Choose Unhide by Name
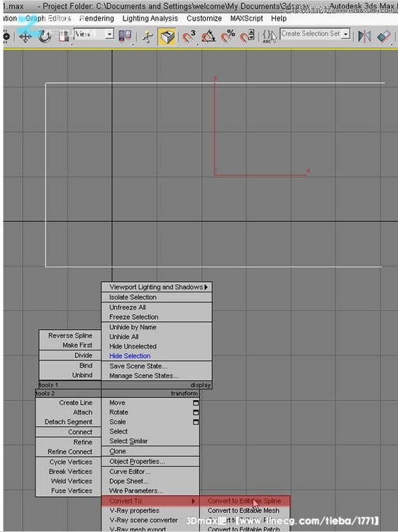 pos(157,327)
